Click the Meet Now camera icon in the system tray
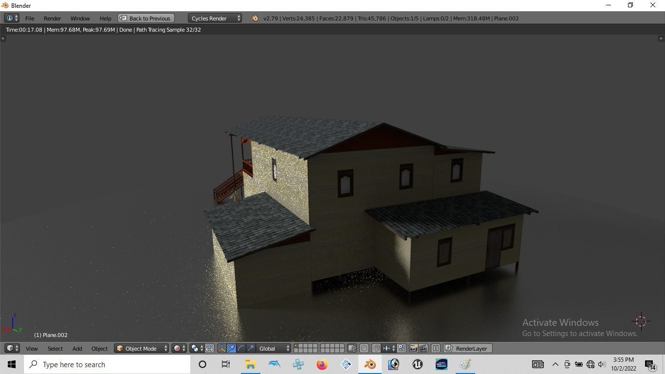 (x=567, y=364)
